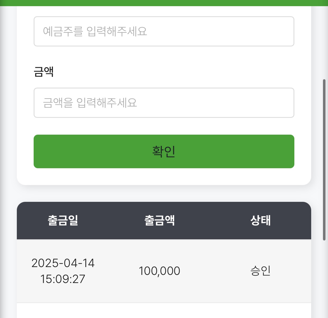Click the dark withdrawal table header bar

112,221
